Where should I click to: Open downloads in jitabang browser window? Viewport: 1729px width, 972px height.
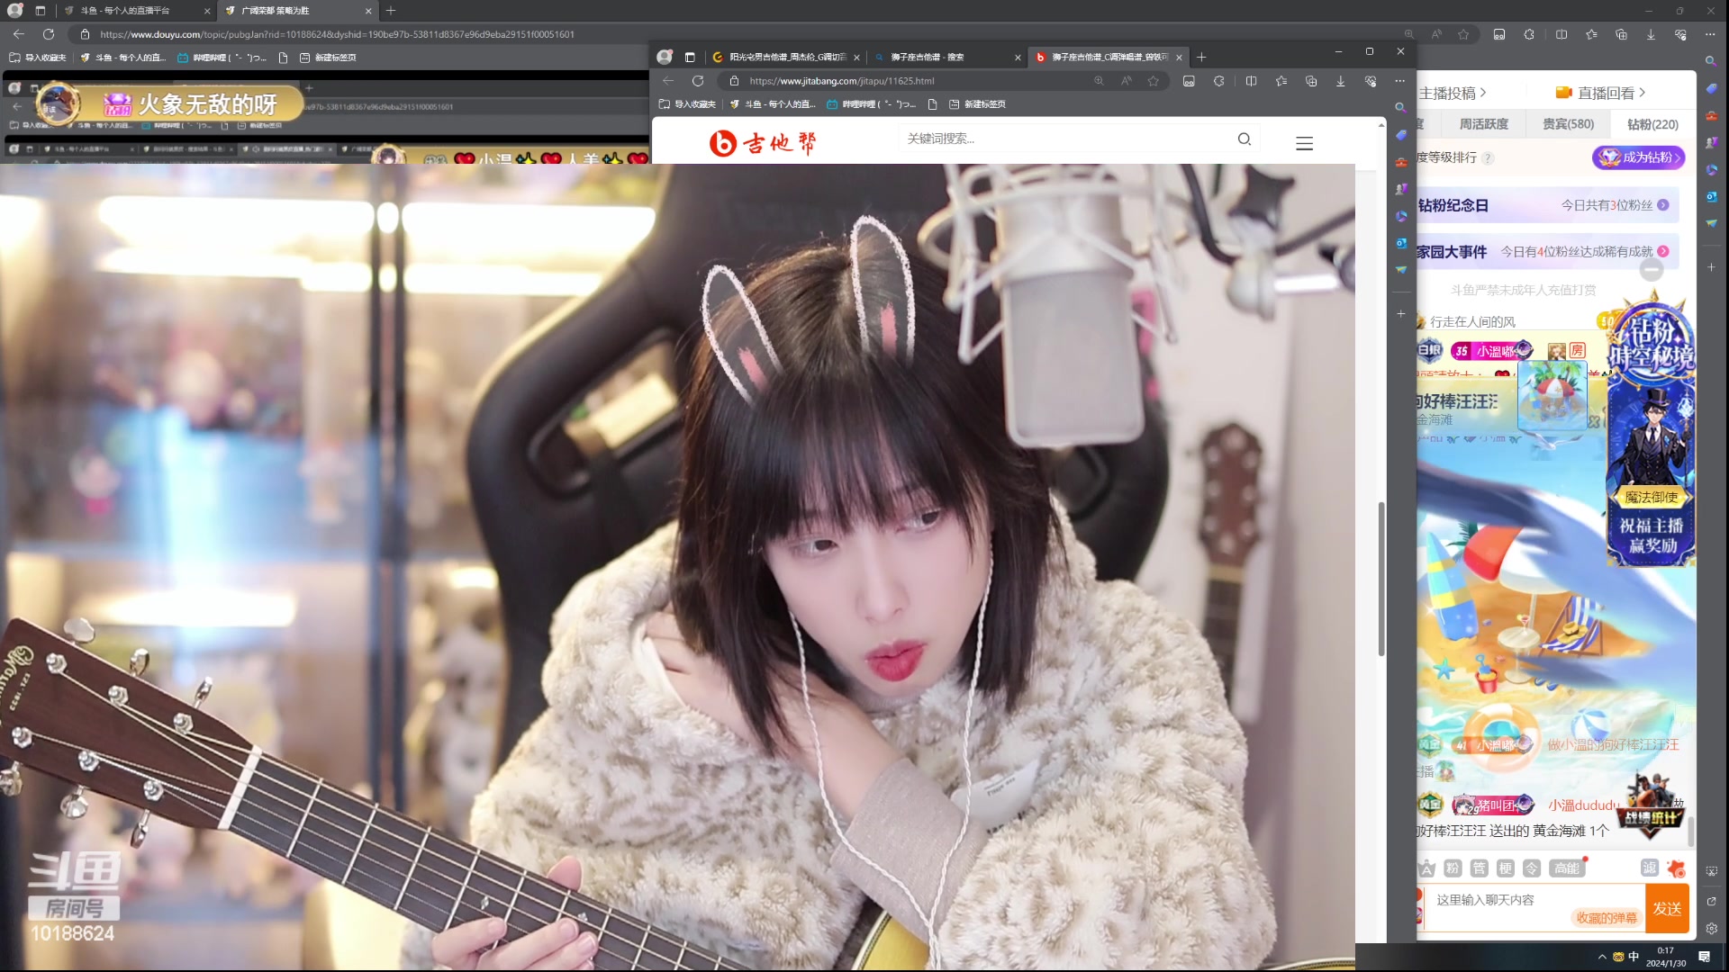click(x=1341, y=81)
